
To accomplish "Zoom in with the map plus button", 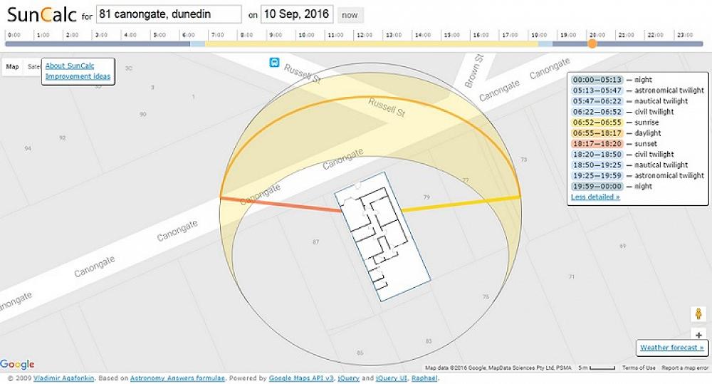I will (698, 335).
